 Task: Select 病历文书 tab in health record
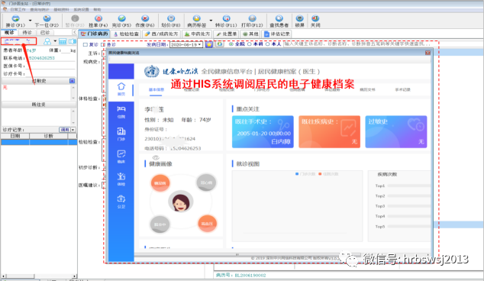pos(367,89)
